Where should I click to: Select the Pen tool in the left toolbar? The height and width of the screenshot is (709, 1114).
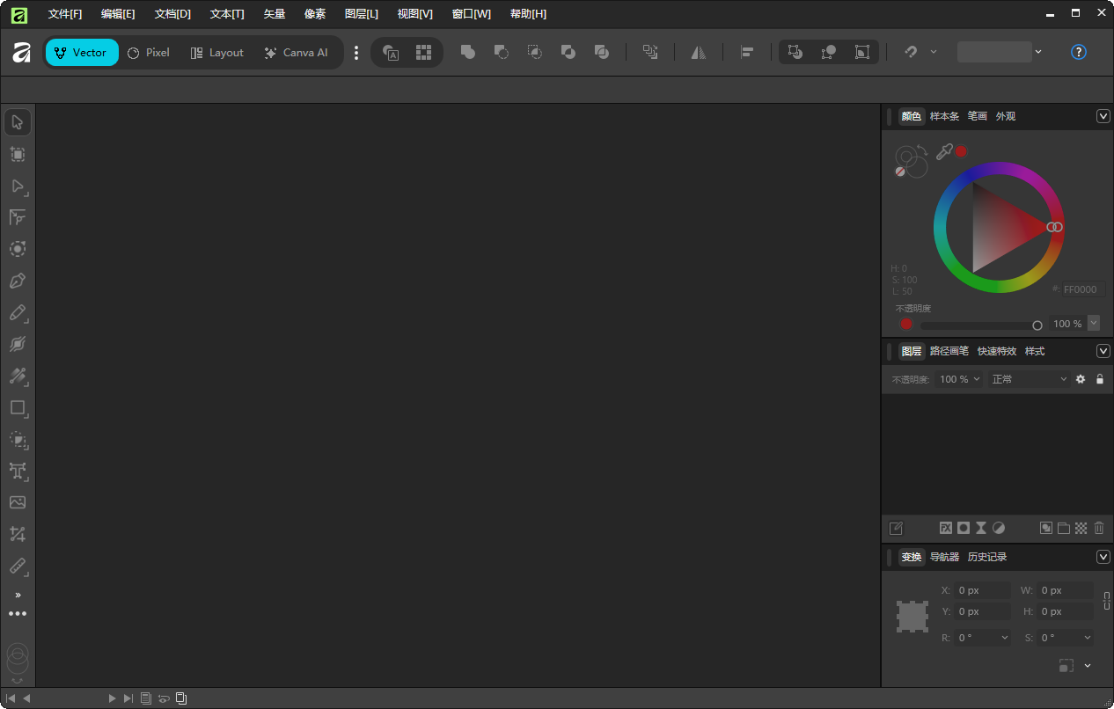[x=18, y=281]
